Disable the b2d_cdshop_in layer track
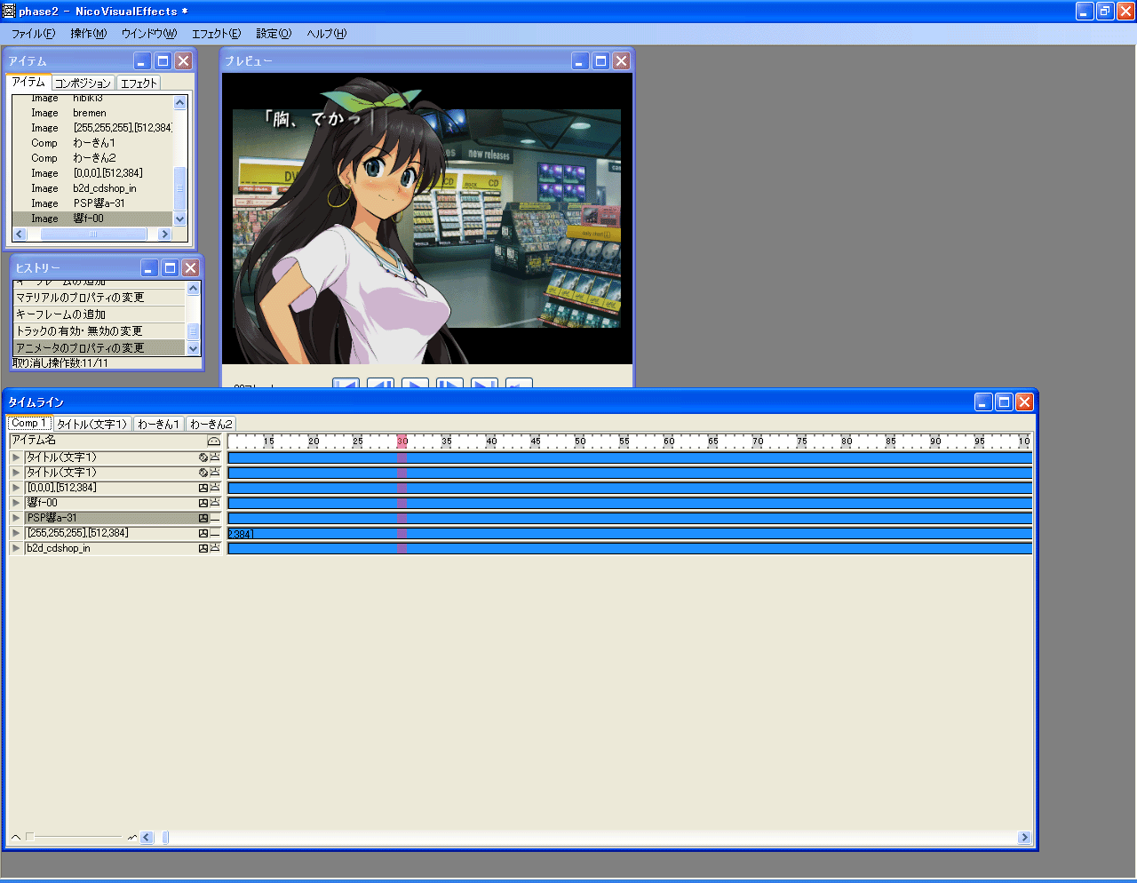This screenshot has height=883, width=1137. 215,548
